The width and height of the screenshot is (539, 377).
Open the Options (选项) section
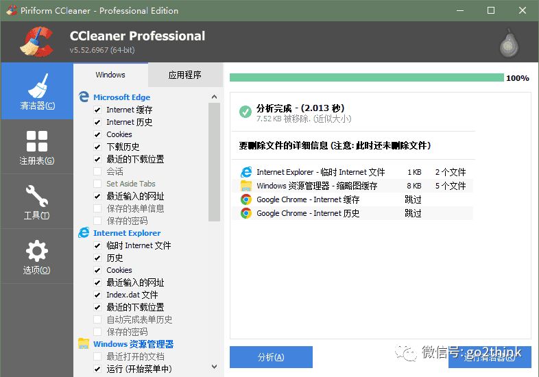click(37, 256)
